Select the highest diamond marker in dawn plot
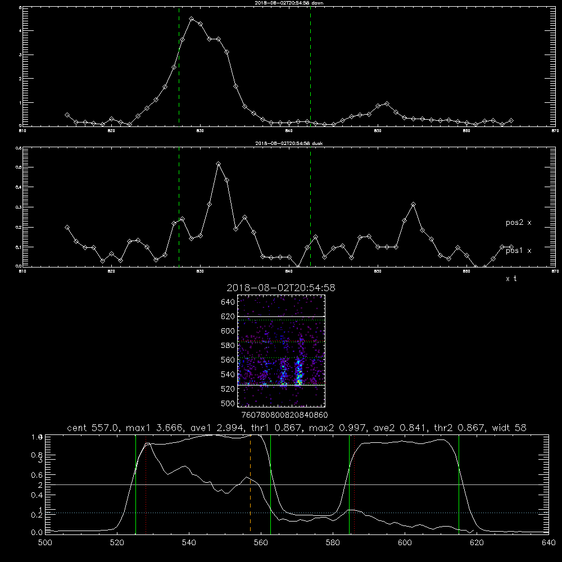Image resolution: width=562 pixels, height=562 pixels. pos(192,19)
